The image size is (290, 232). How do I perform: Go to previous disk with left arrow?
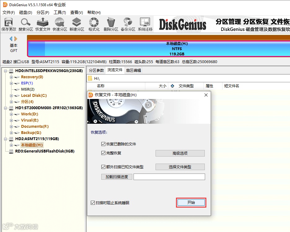coord(11,39)
